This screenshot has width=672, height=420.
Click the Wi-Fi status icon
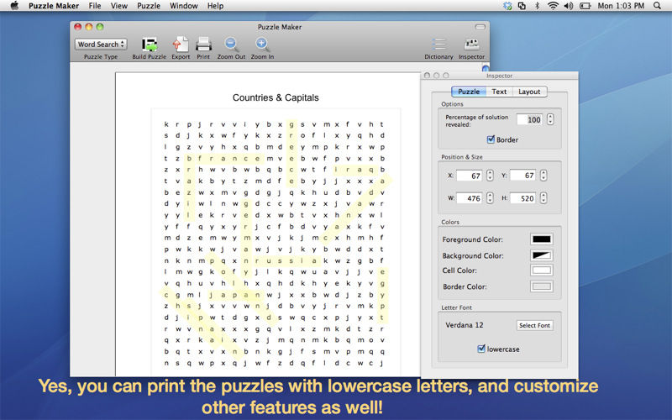click(553, 6)
